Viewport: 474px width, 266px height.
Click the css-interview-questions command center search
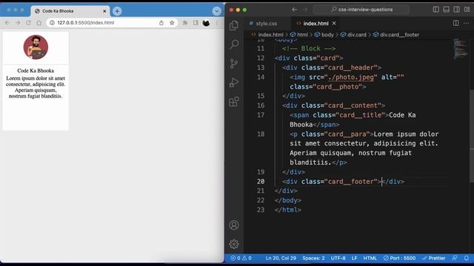(x=361, y=10)
